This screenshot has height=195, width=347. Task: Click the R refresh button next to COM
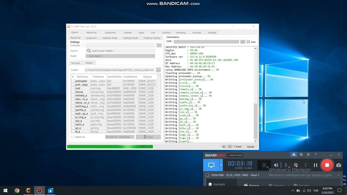pos(243,42)
